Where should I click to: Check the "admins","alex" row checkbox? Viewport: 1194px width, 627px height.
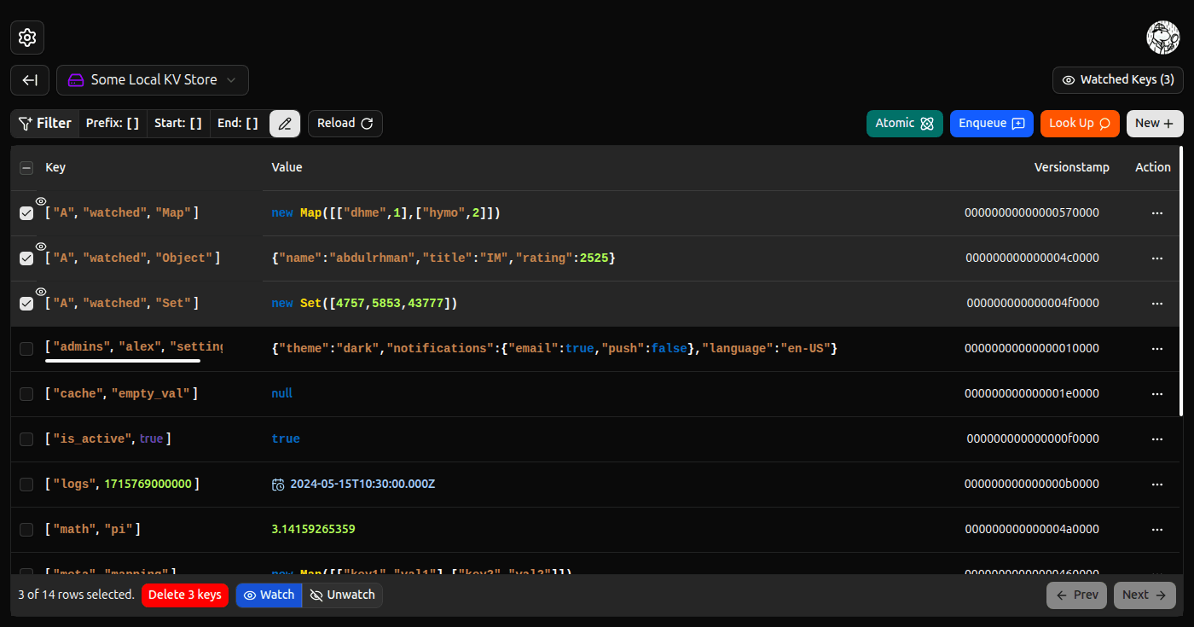pos(26,349)
